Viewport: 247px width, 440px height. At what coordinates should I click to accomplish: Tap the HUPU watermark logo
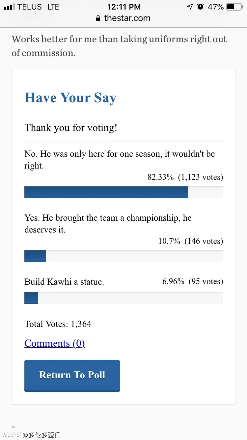12,435
